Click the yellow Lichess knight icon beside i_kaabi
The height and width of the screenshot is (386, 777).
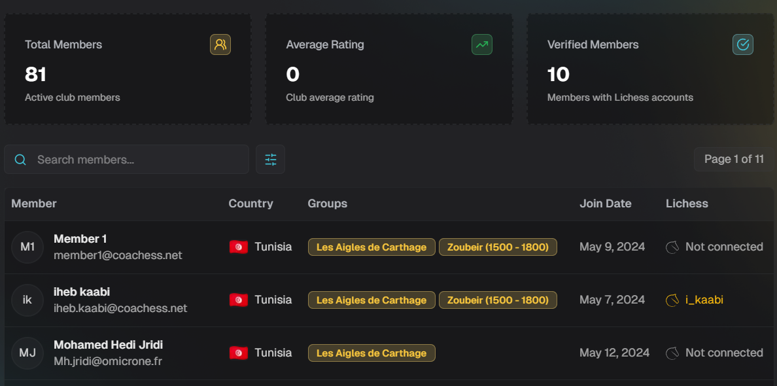(672, 300)
